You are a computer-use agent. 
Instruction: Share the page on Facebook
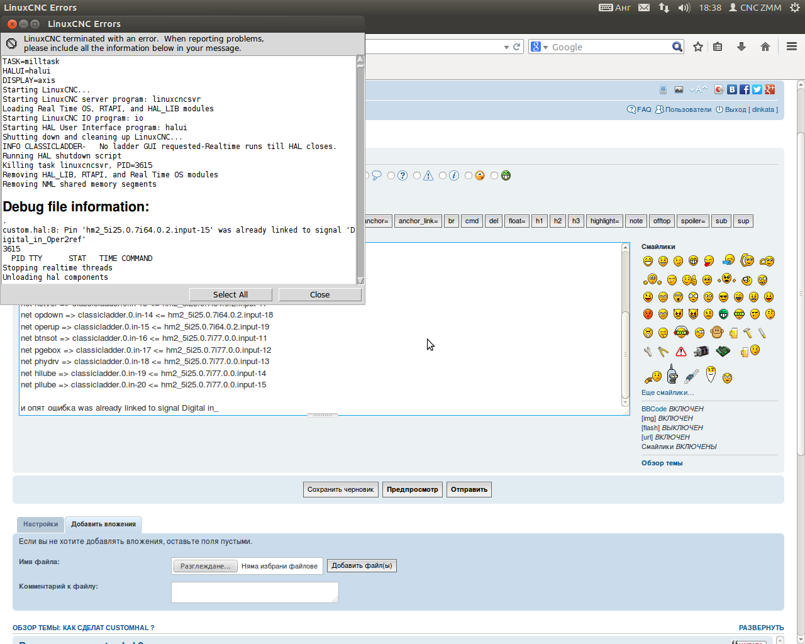(x=745, y=89)
